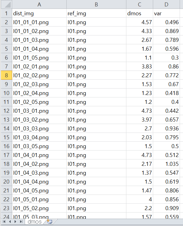183x226 pixels.
Task: Click var value 1.035
Action: pos(166,164)
